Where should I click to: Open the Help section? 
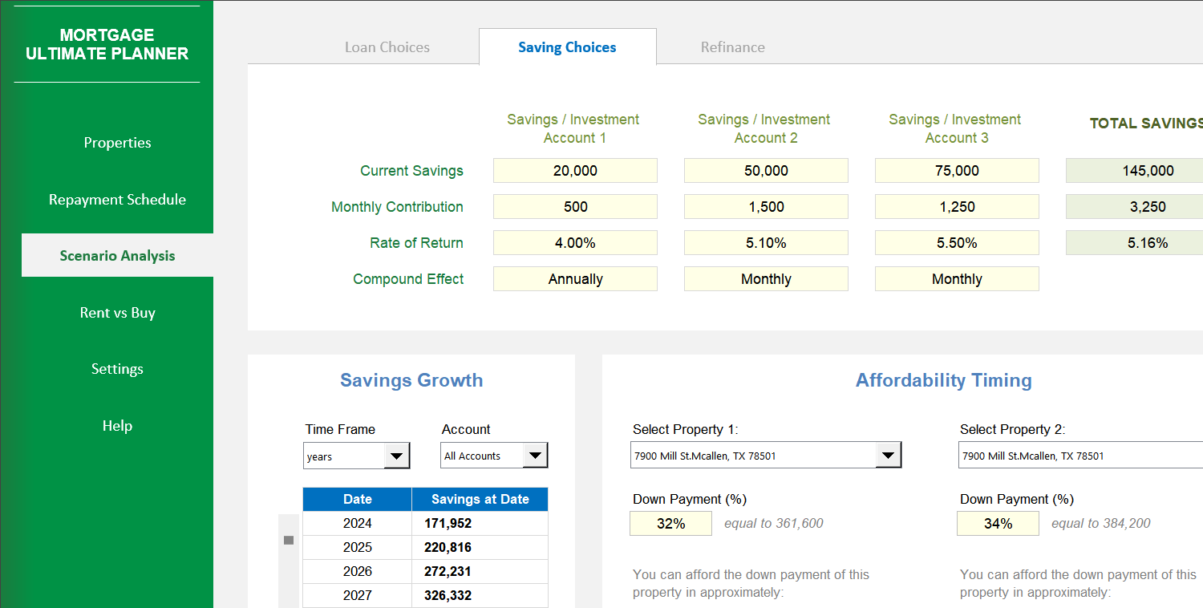coord(117,425)
